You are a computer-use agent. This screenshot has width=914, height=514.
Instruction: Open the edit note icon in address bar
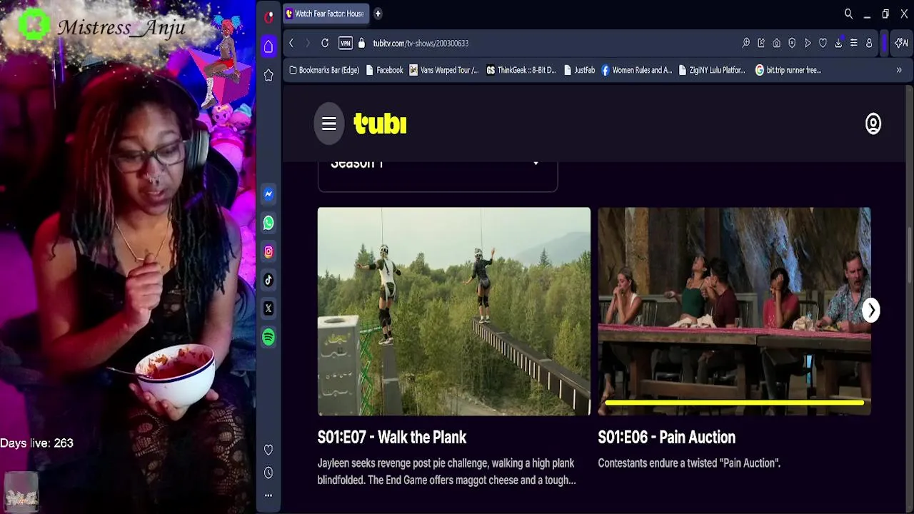tap(761, 43)
